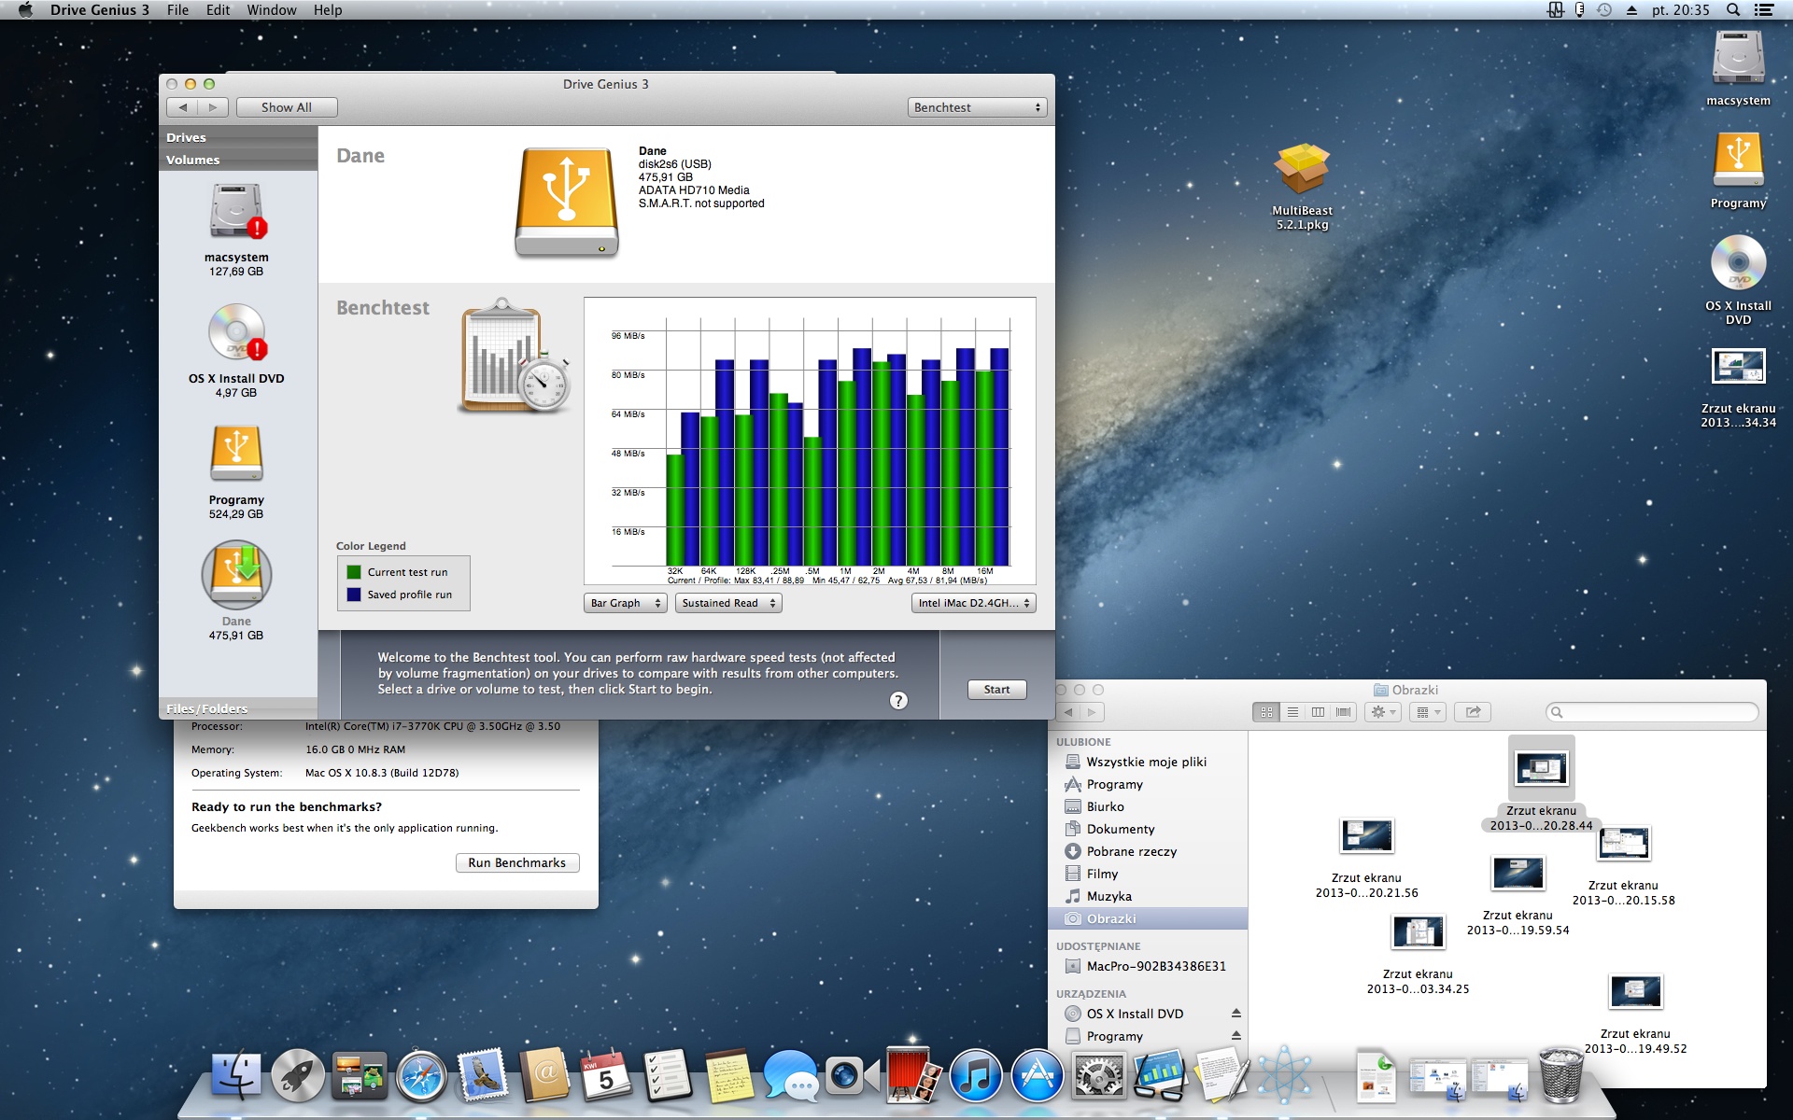Open System Preferences from the Dock
Screen dimensions: 1793x1120
point(1099,1076)
